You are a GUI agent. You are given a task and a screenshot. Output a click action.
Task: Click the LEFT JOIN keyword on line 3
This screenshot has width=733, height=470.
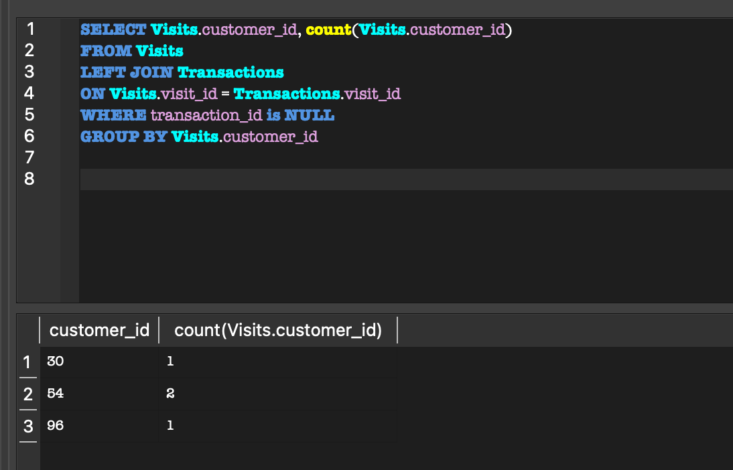127,72
